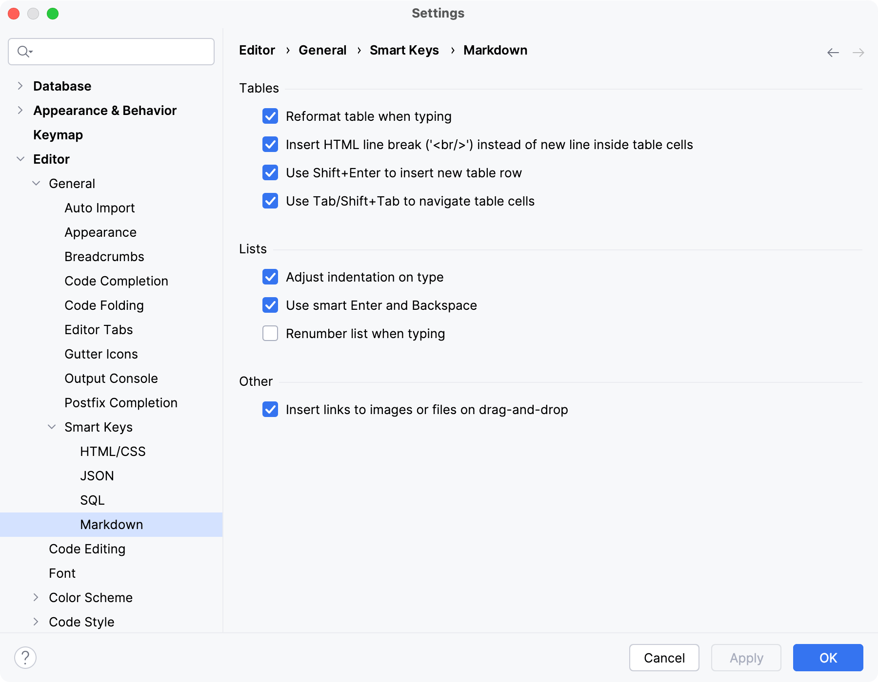Click the OK button
This screenshot has height=682, width=878.
click(827, 658)
